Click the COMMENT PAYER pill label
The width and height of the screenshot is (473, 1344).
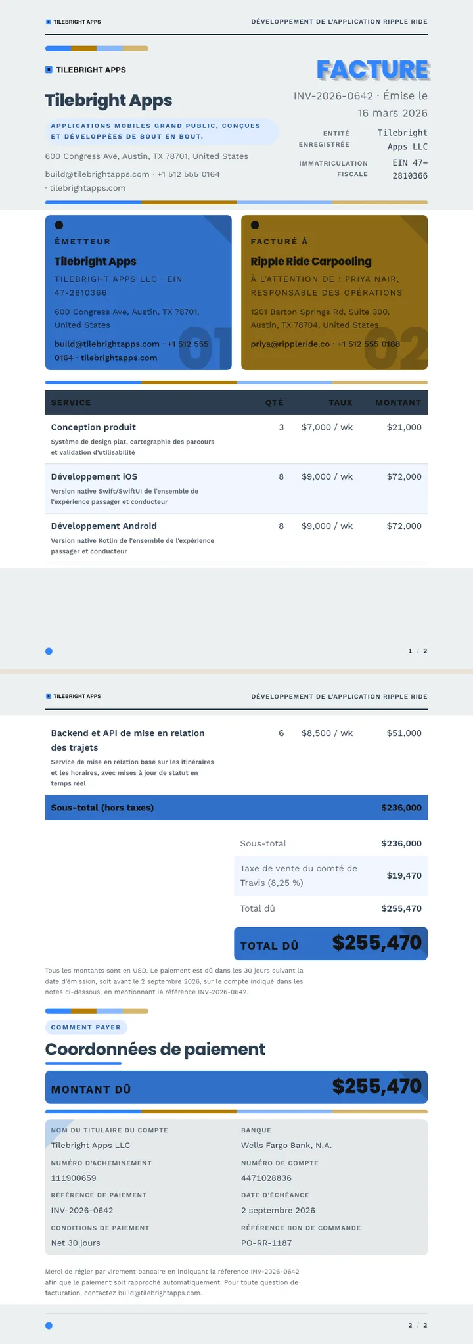coord(86,1027)
